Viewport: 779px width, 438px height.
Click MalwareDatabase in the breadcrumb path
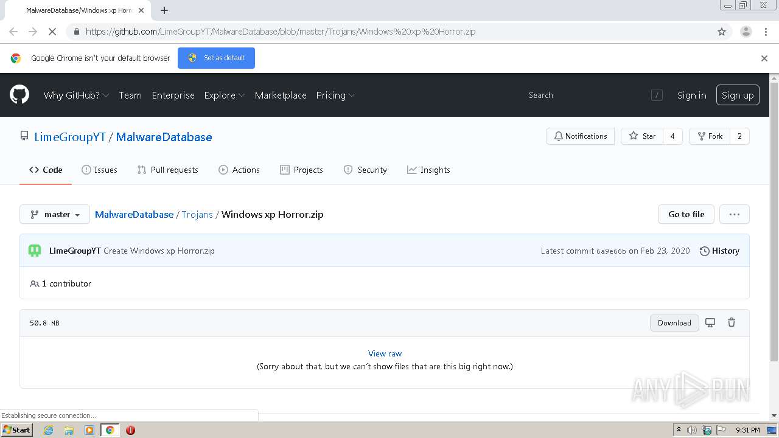click(x=134, y=214)
